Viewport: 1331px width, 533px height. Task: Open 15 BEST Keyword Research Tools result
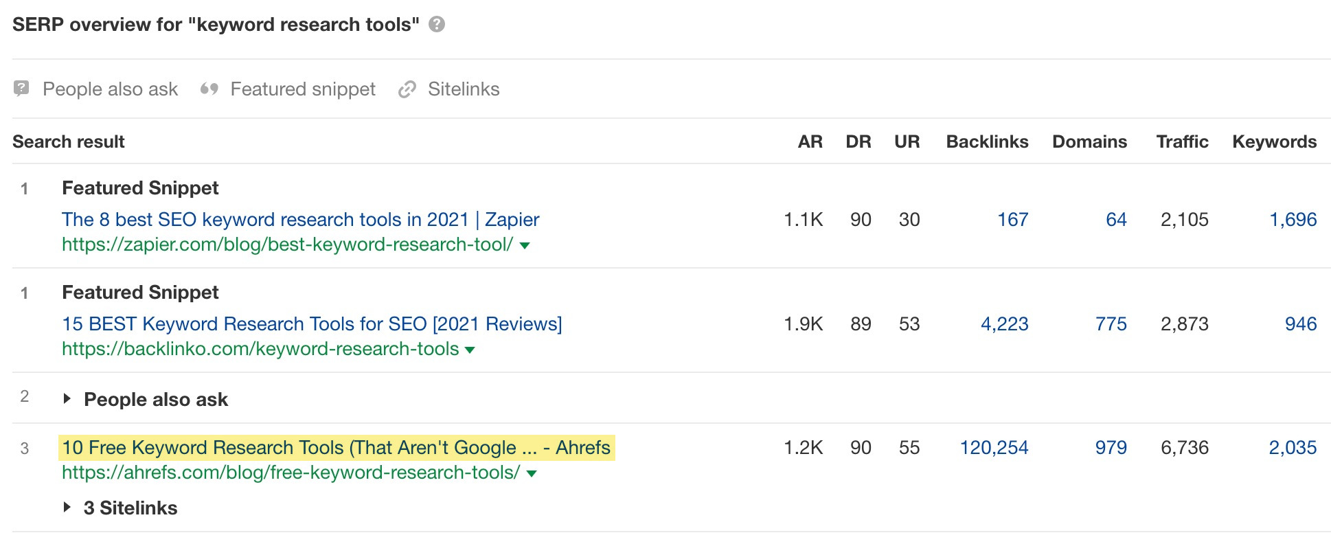[x=312, y=324]
